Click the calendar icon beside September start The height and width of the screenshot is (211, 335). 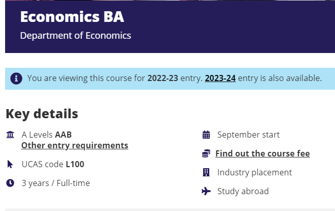click(x=206, y=135)
